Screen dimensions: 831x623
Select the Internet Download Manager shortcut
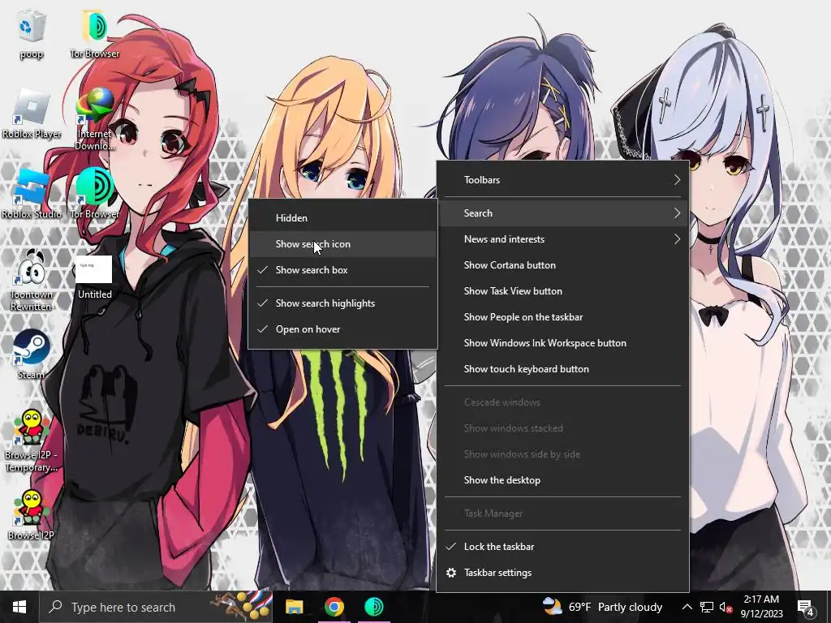[95, 119]
